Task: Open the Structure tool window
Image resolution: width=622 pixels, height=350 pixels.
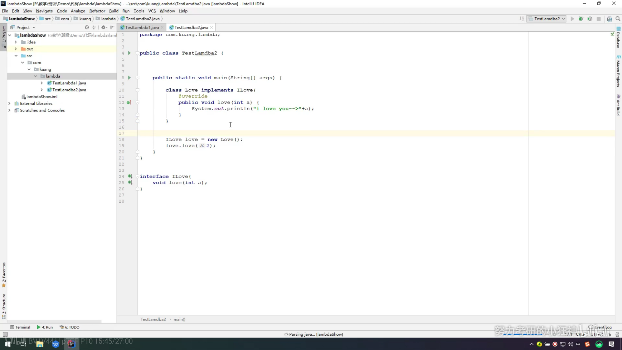Action: pos(4,306)
